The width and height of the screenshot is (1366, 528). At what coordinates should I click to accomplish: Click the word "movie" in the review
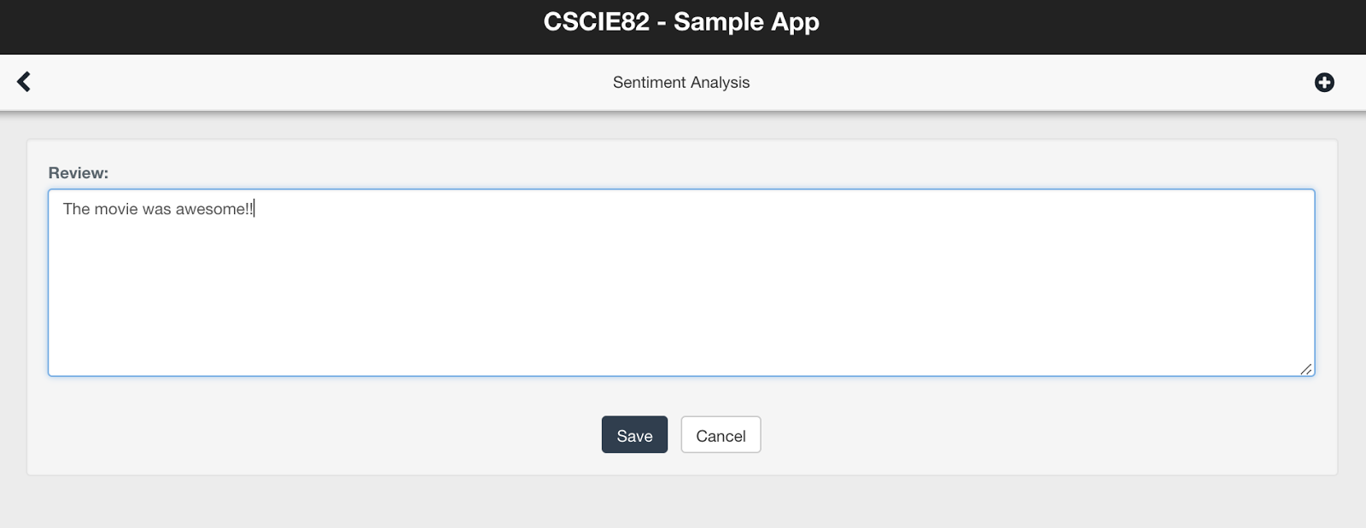point(116,209)
